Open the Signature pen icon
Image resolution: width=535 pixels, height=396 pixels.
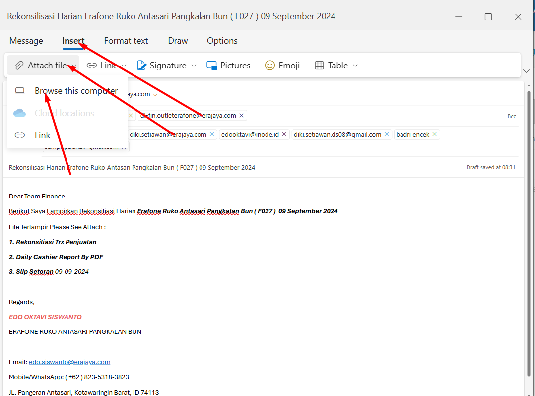[x=142, y=66]
